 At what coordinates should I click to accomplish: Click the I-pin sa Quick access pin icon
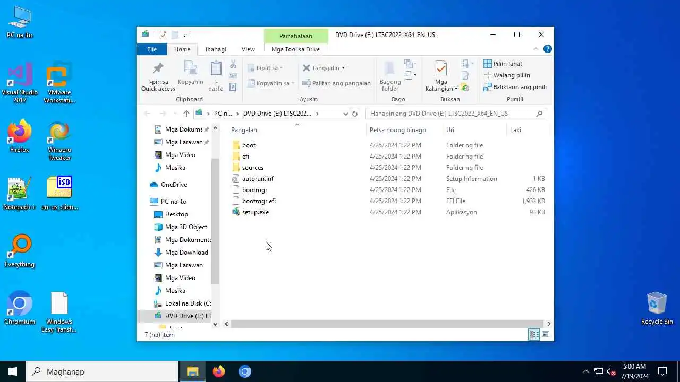tap(158, 68)
